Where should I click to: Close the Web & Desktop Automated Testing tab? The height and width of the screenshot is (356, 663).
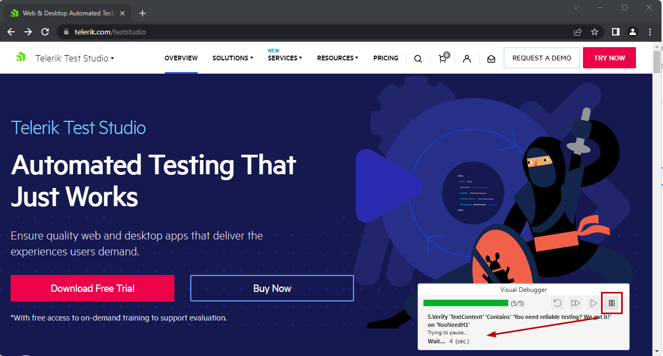click(123, 13)
